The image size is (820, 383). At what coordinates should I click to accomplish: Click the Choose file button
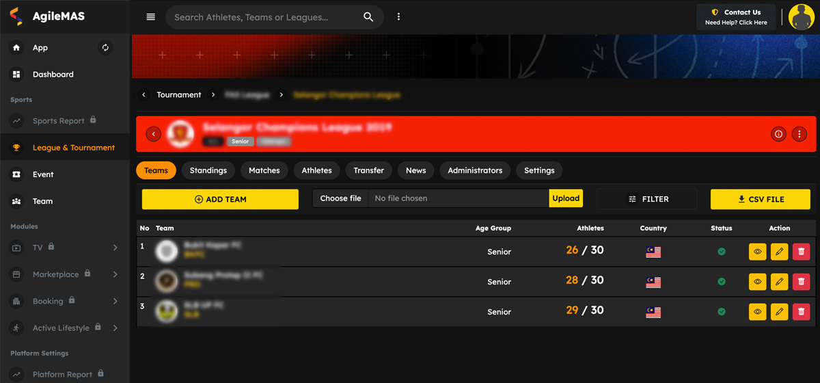point(340,198)
